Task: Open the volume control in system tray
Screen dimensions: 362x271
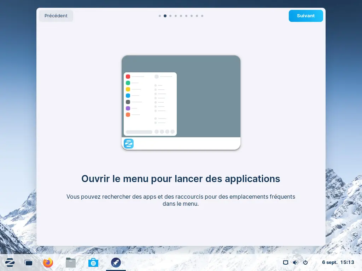Action: [296, 263]
